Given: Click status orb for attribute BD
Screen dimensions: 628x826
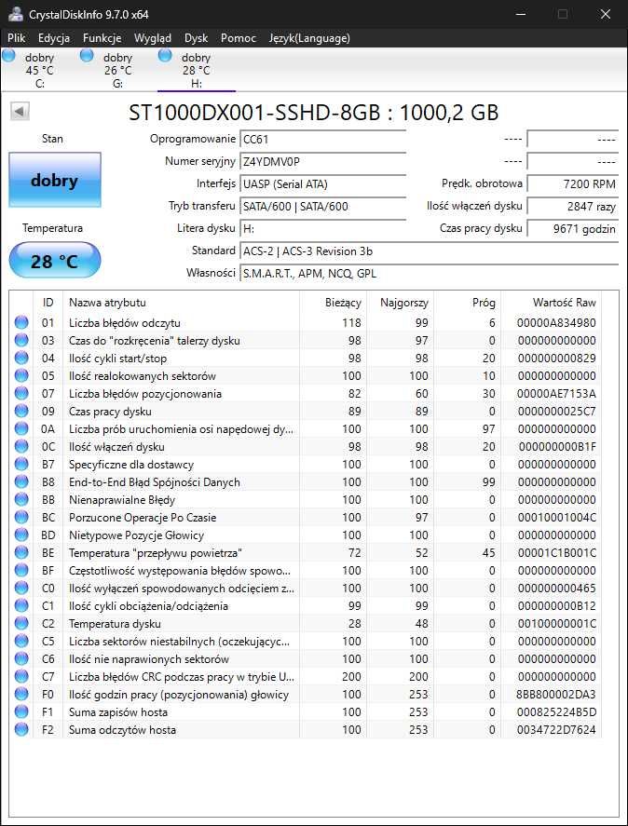Looking at the screenshot, I should tap(21, 535).
